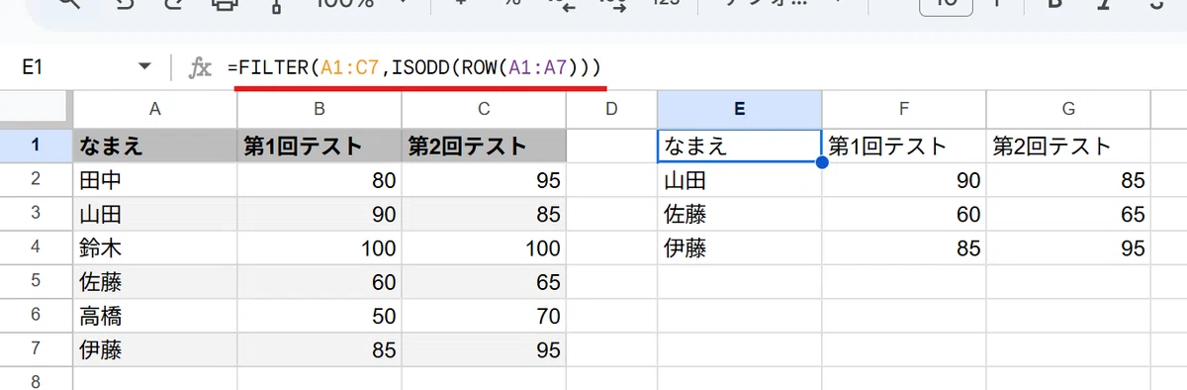Click cell F1 containing 第1回テスト

pos(903,146)
